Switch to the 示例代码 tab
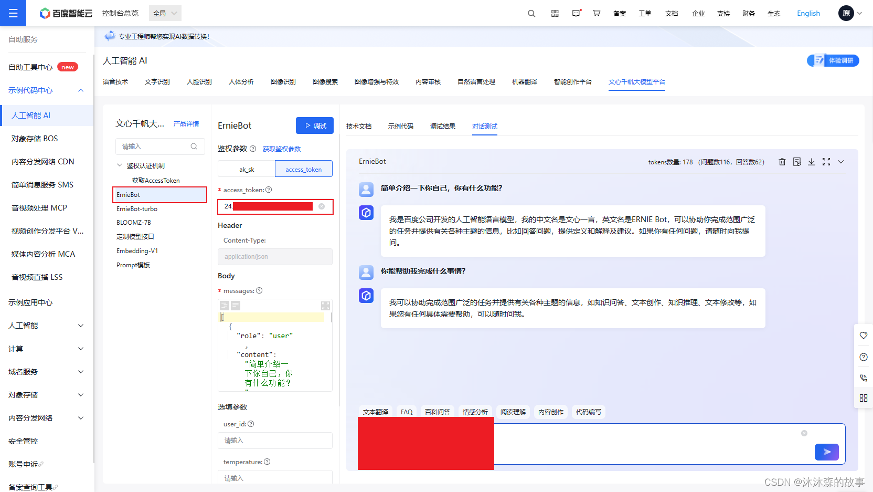Viewport: 873px width, 492px height. point(401,127)
